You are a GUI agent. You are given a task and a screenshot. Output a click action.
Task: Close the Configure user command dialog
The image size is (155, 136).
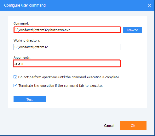(149, 5)
